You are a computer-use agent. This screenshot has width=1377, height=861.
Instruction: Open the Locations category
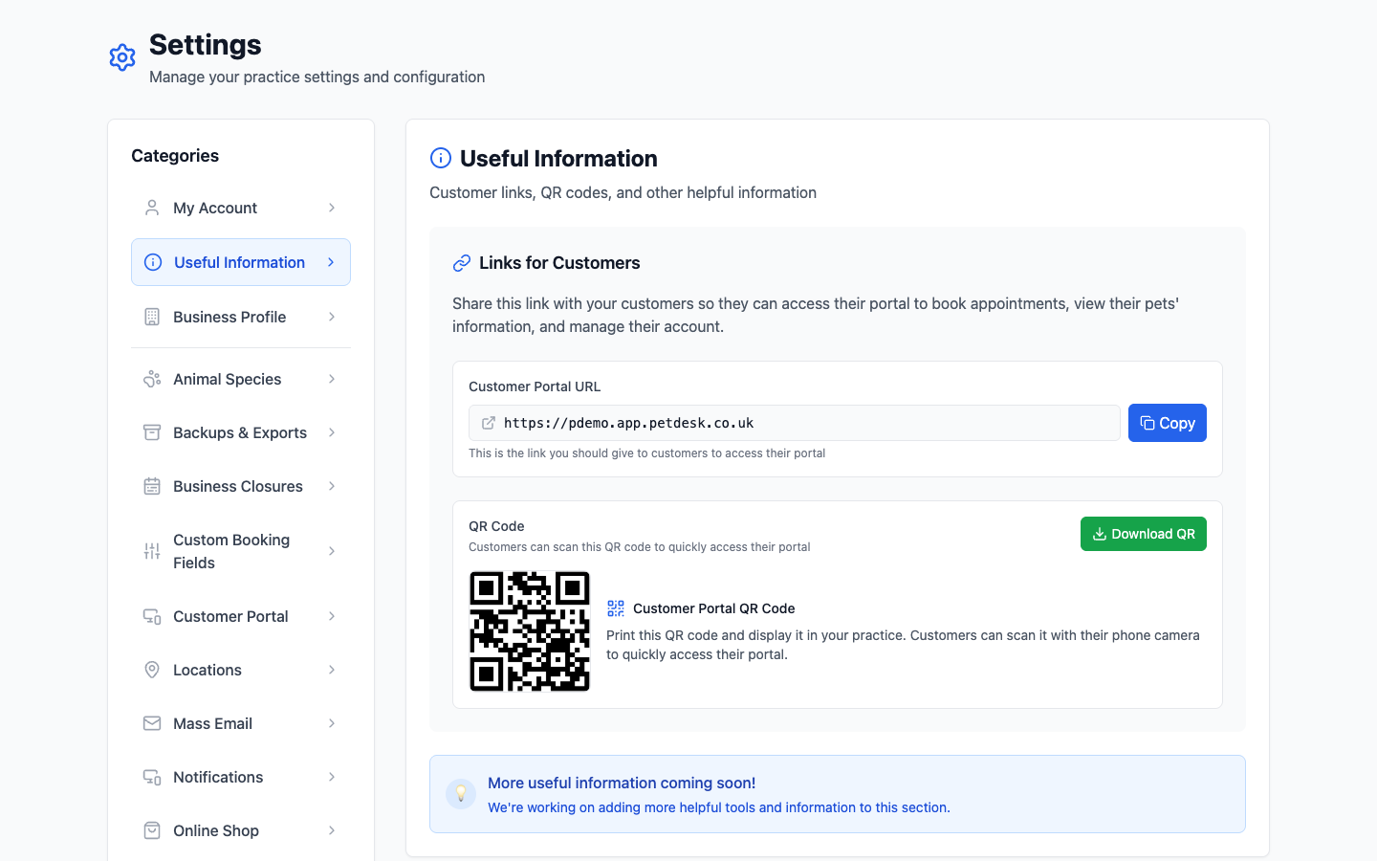coord(241,670)
